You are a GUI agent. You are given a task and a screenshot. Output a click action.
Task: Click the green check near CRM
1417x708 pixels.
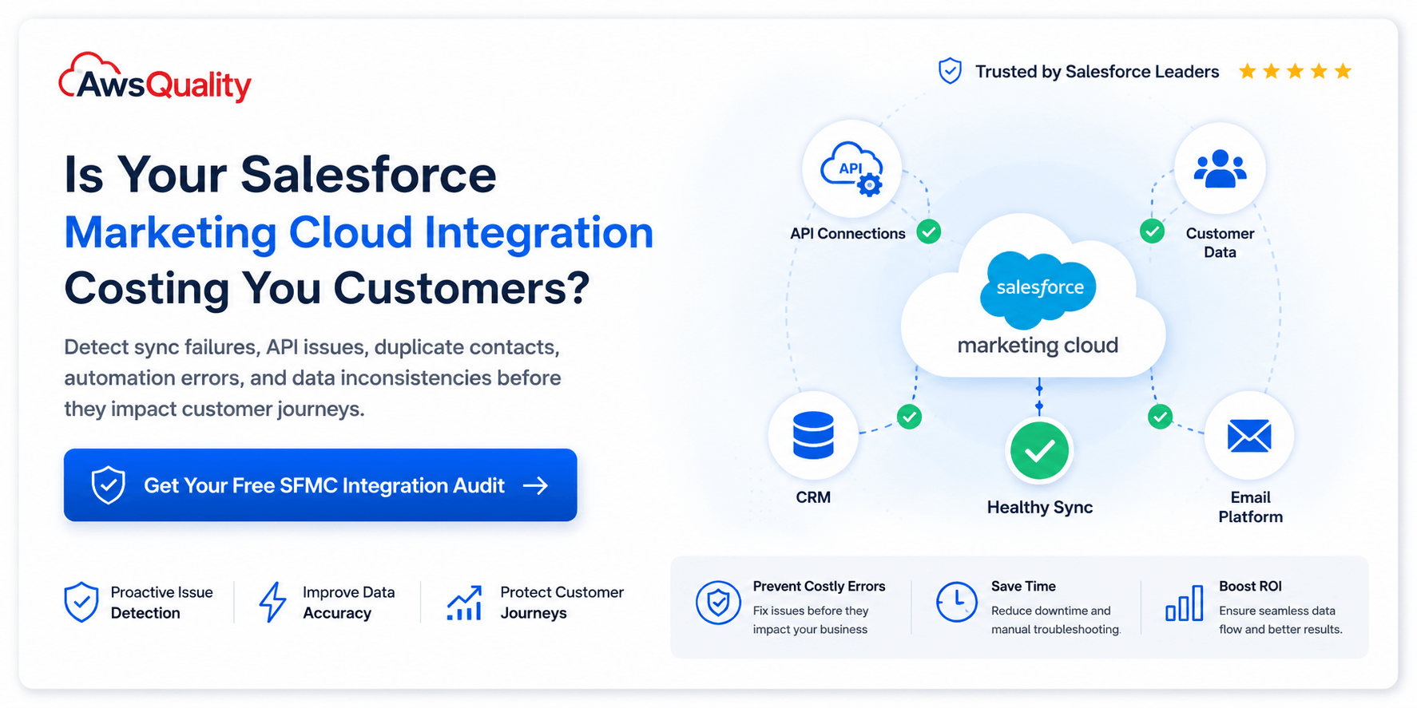[909, 417]
